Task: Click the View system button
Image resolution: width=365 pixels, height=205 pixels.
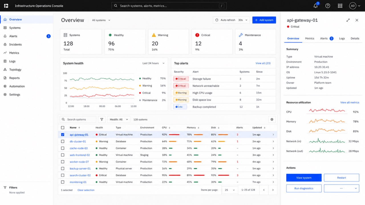Action: point(304,178)
